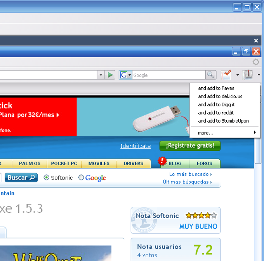Open the BLOG tab
Image resolution: width=264 pixels, height=261 pixels.
click(175, 163)
